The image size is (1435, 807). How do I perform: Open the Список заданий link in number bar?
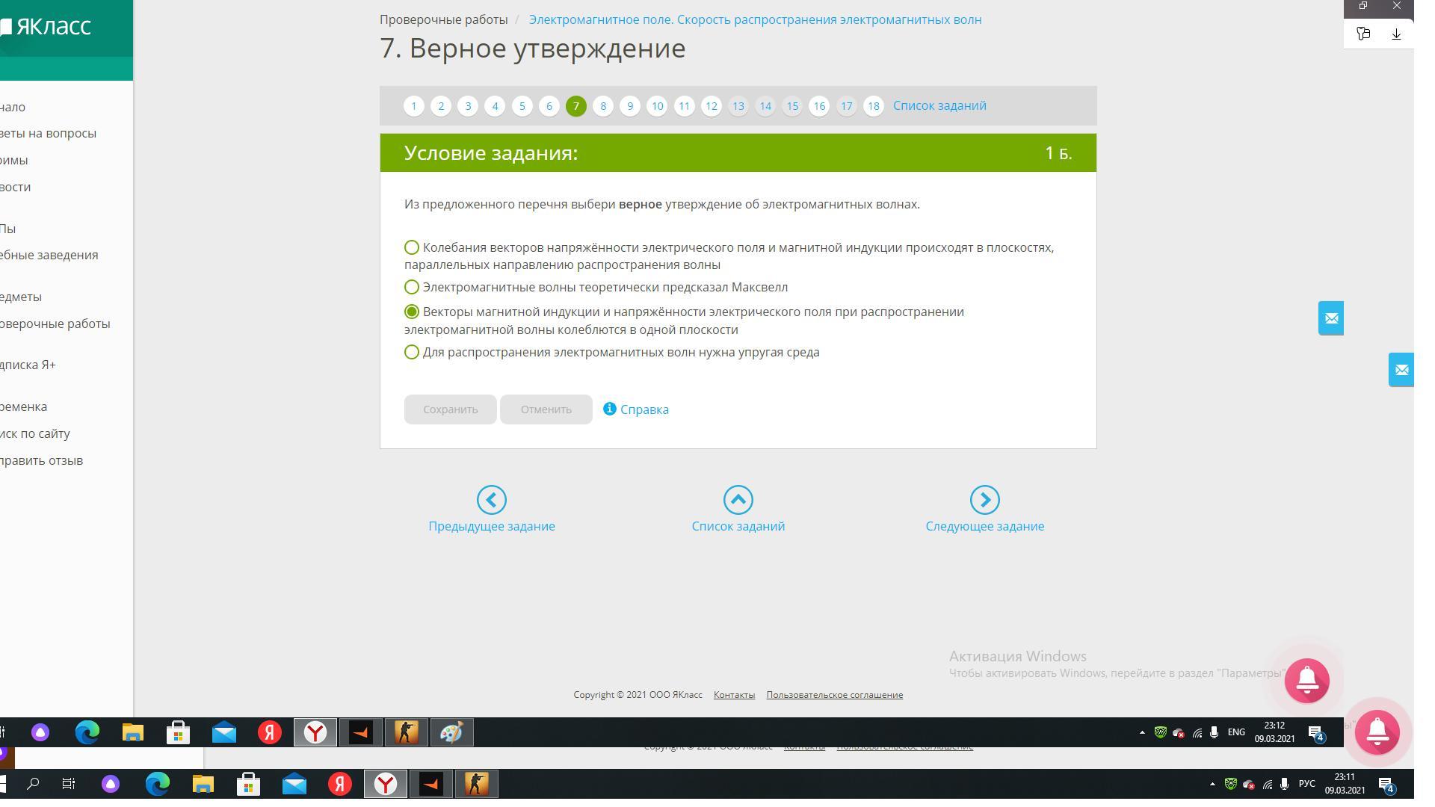(x=939, y=106)
